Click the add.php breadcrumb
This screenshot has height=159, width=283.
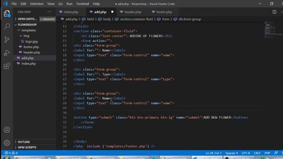pyautogui.click(x=71, y=19)
